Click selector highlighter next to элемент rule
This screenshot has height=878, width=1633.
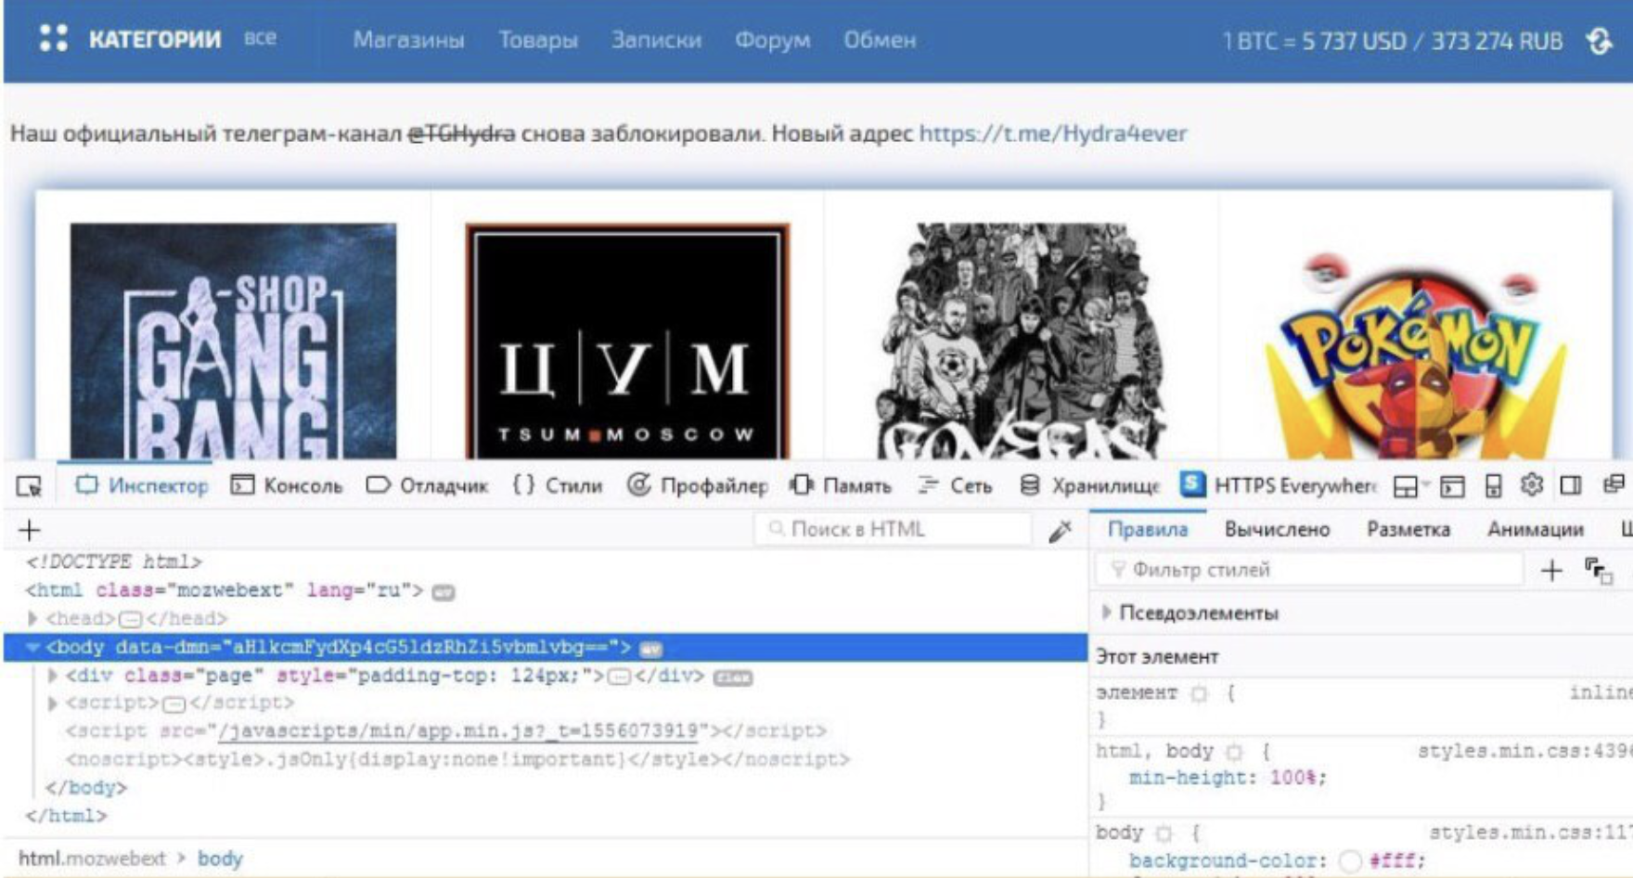[1200, 693]
